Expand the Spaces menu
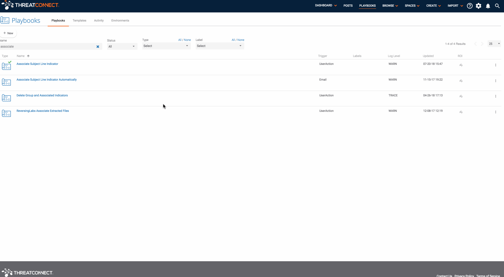 point(412,6)
